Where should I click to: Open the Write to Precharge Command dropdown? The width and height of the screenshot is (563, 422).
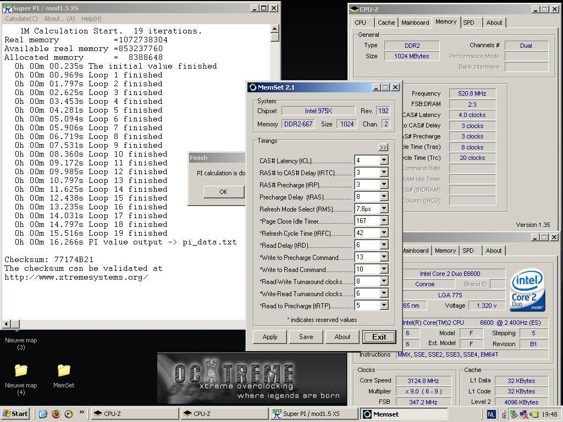pyautogui.click(x=384, y=257)
